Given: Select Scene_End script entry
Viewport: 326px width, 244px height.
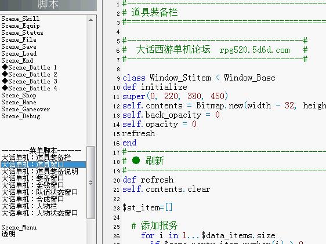Looking at the screenshot, I should click(17, 60).
